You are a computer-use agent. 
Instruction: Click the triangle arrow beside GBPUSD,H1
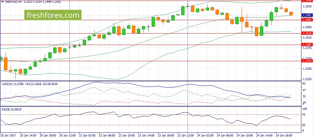tap(2, 2)
